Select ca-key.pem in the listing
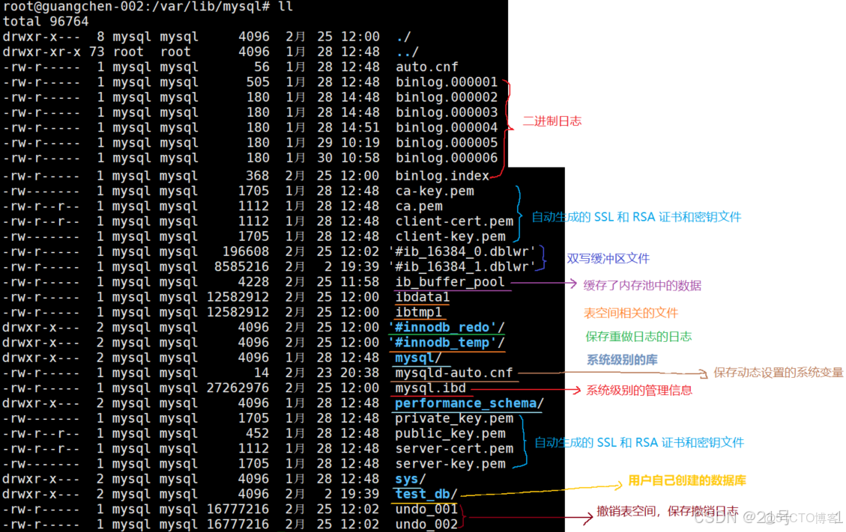Viewport: 846px width, 532px height. point(435,191)
